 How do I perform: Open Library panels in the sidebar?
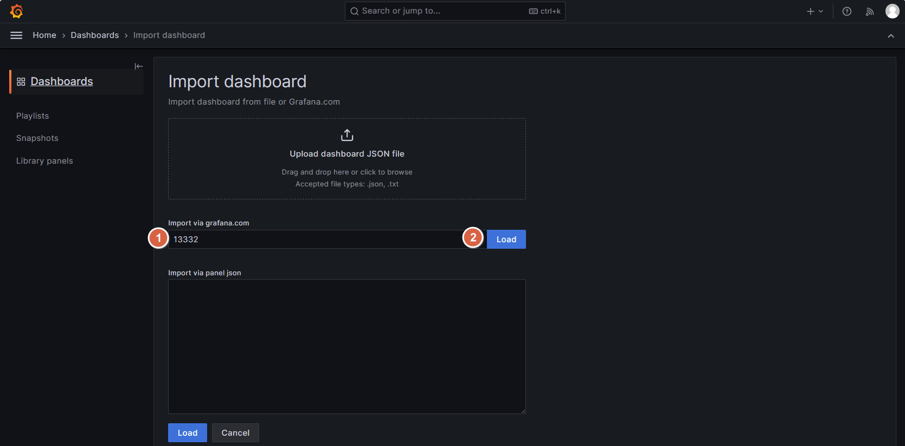pyautogui.click(x=44, y=161)
